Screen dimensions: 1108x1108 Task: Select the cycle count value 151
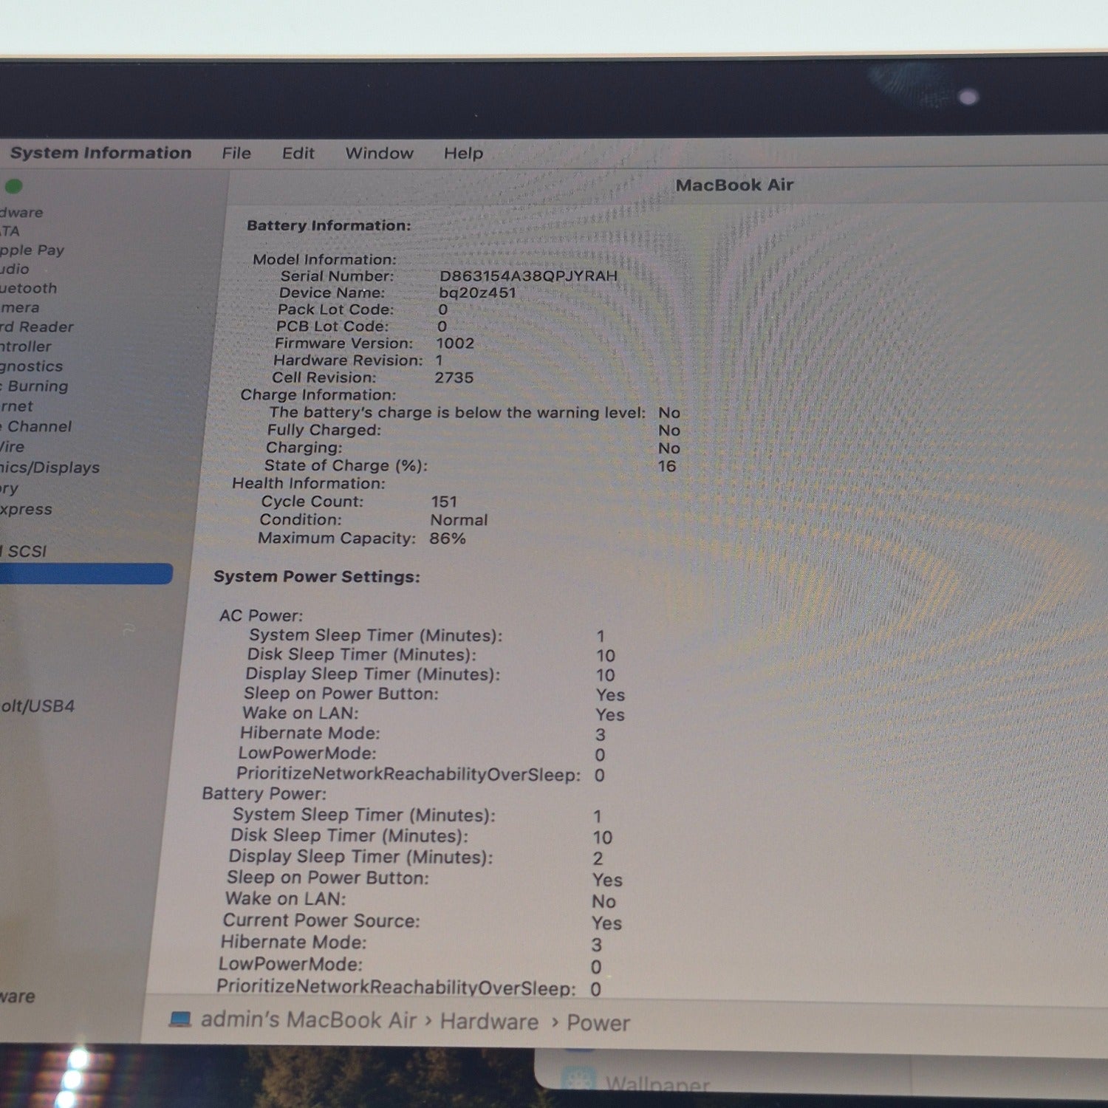(444, 502)
